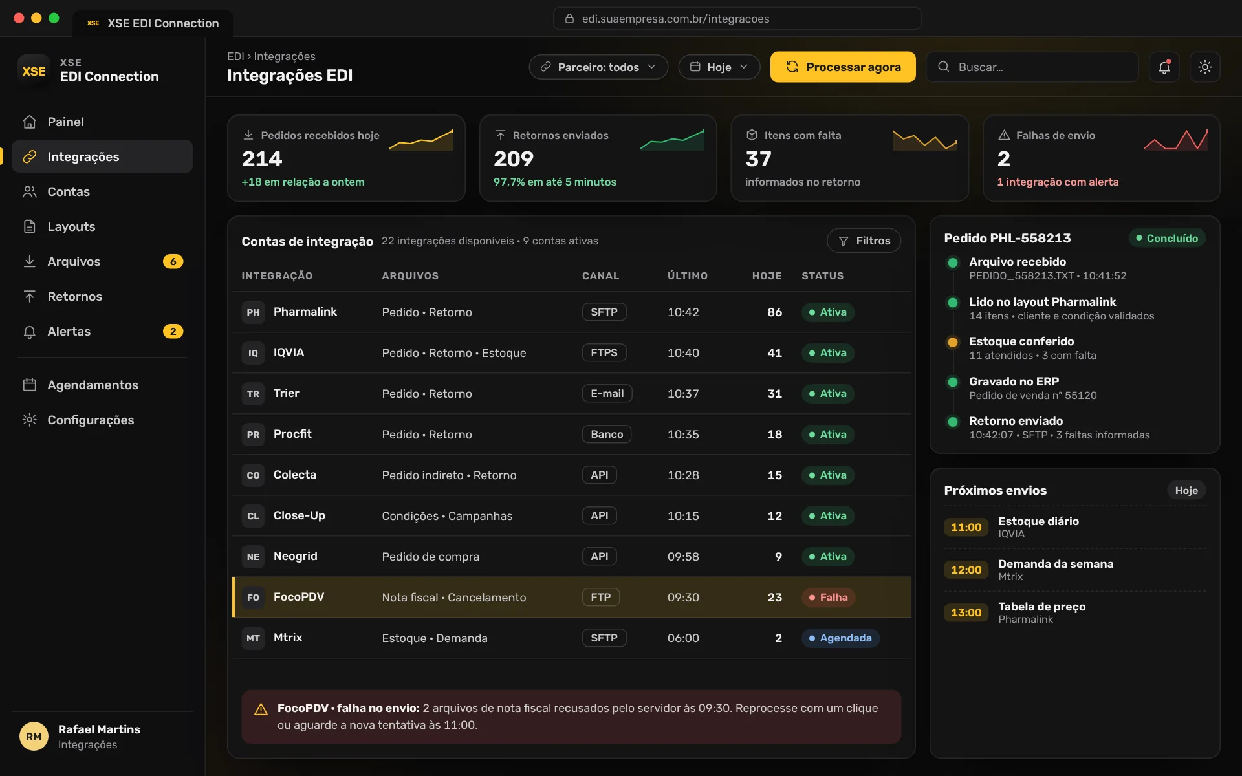The image size is (1242, 776).
Task: Click the MT badge for Mtrix
Action: [x=253, y=638]
